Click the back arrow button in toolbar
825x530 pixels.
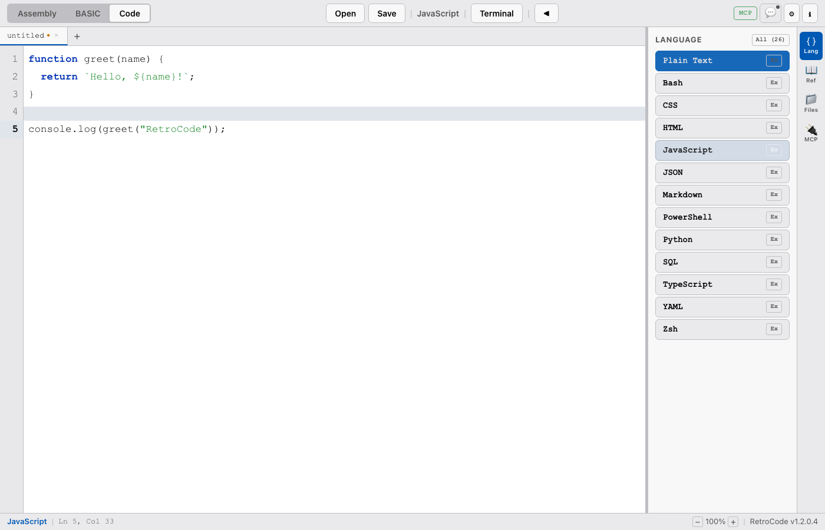pyautogui.click(x=546, y=13)
